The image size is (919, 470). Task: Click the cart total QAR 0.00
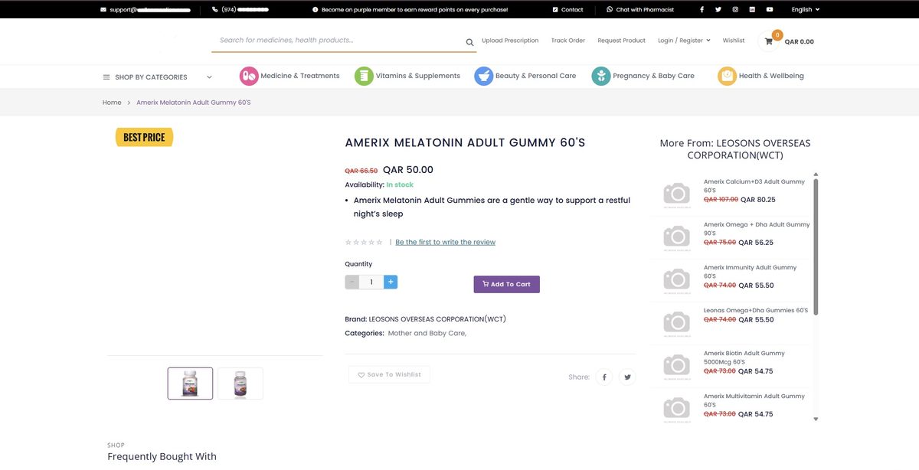coord(799,41)
